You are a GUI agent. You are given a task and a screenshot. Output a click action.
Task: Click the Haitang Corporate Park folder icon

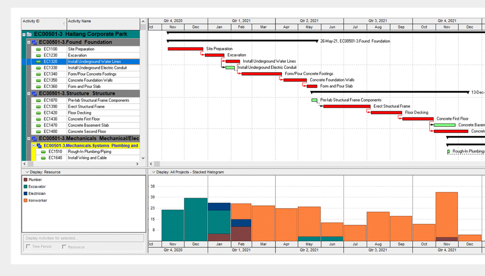coord(29,34)
